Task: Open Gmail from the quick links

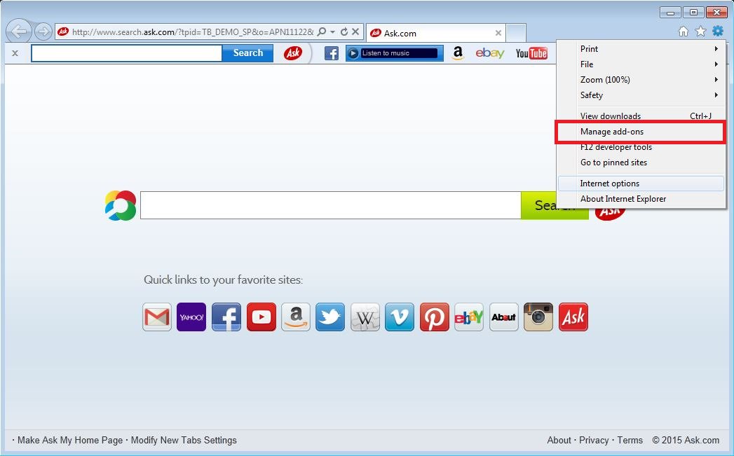Action: [x=156, y=317]
